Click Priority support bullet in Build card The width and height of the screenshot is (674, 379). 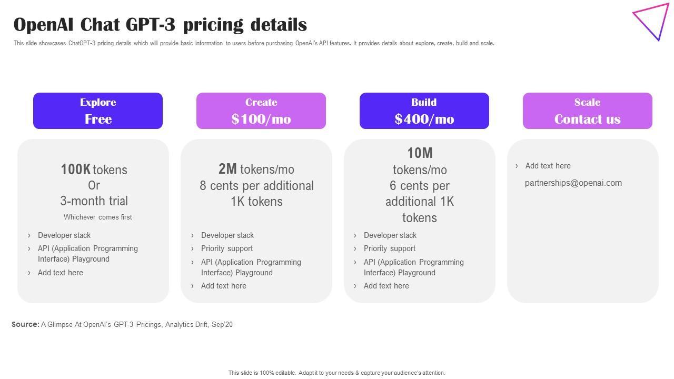click(390, 248)
